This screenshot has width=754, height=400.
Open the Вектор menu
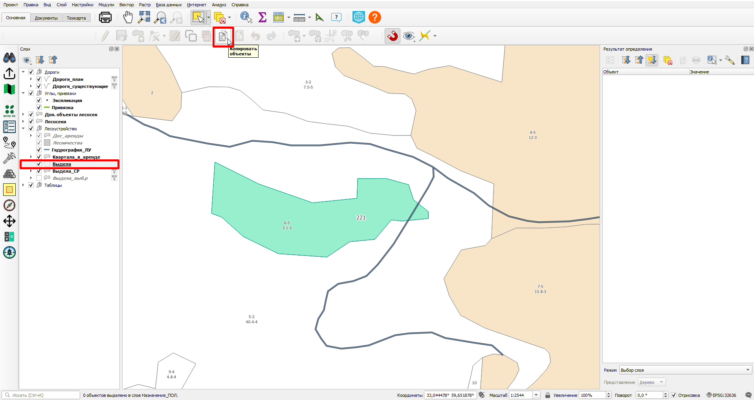point(127,5)
